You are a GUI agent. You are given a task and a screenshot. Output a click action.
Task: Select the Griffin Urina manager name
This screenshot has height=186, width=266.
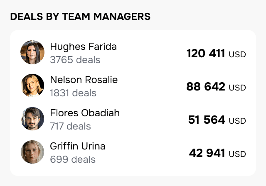pos(77,146)
